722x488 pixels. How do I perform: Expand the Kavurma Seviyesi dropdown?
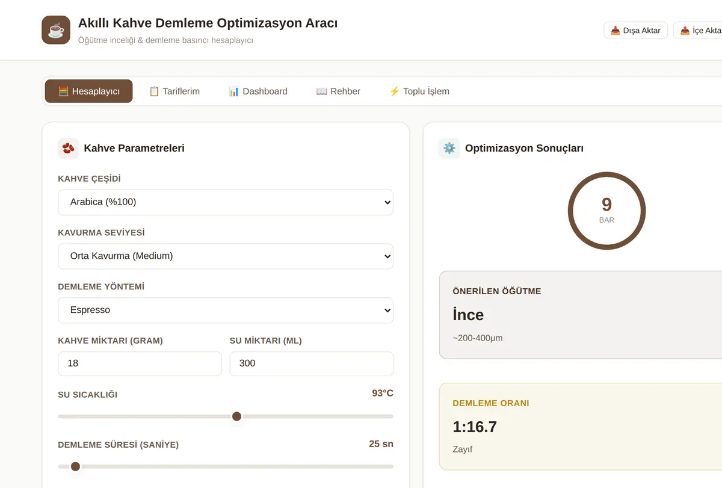tap(226, 256)
